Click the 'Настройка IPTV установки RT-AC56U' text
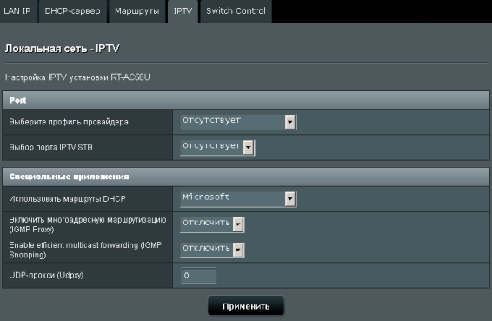Viewport: 492px width, 321px height. 77,77
